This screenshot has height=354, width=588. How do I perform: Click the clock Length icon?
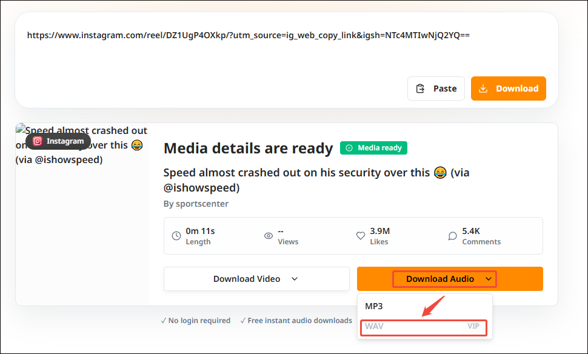click(176, 236)
